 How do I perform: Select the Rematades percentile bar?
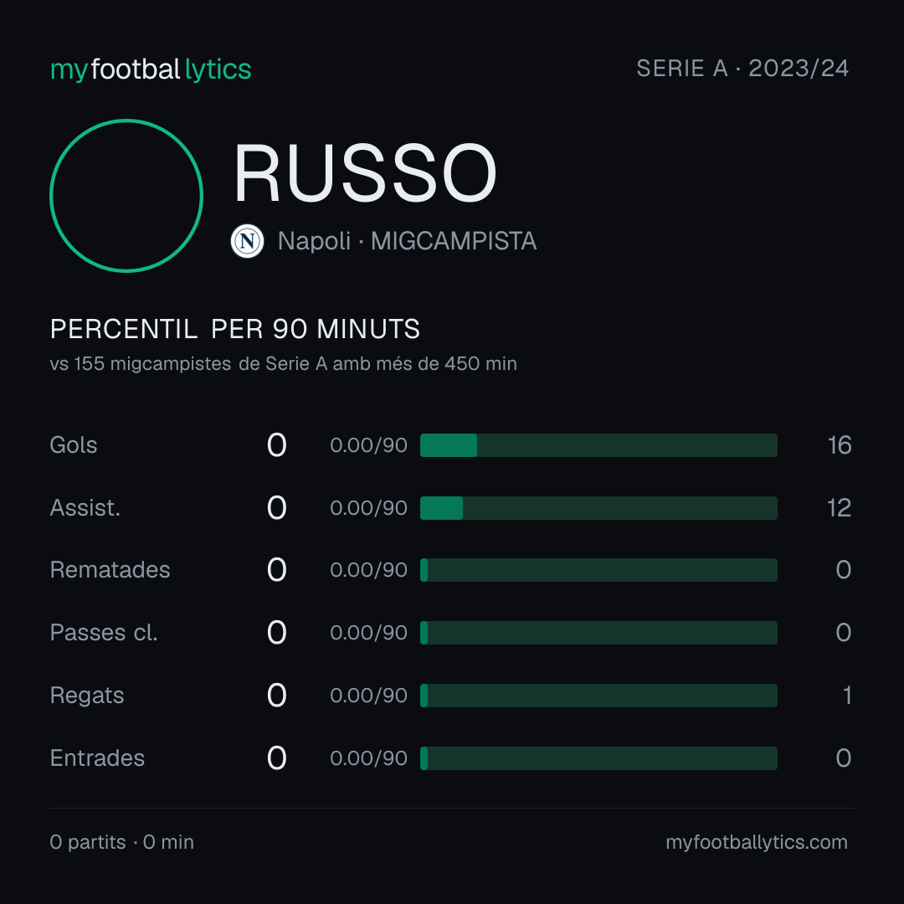tap(598, 570)
